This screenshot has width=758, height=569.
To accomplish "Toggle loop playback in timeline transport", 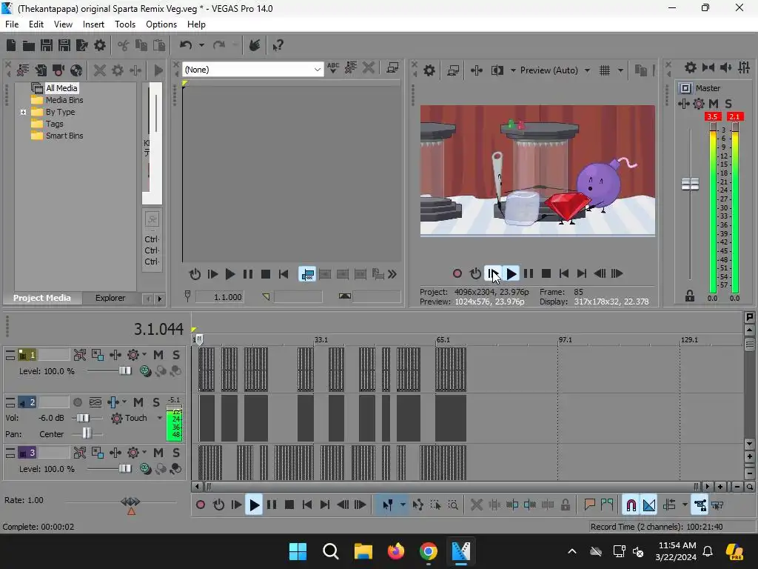I will (218, 505).
